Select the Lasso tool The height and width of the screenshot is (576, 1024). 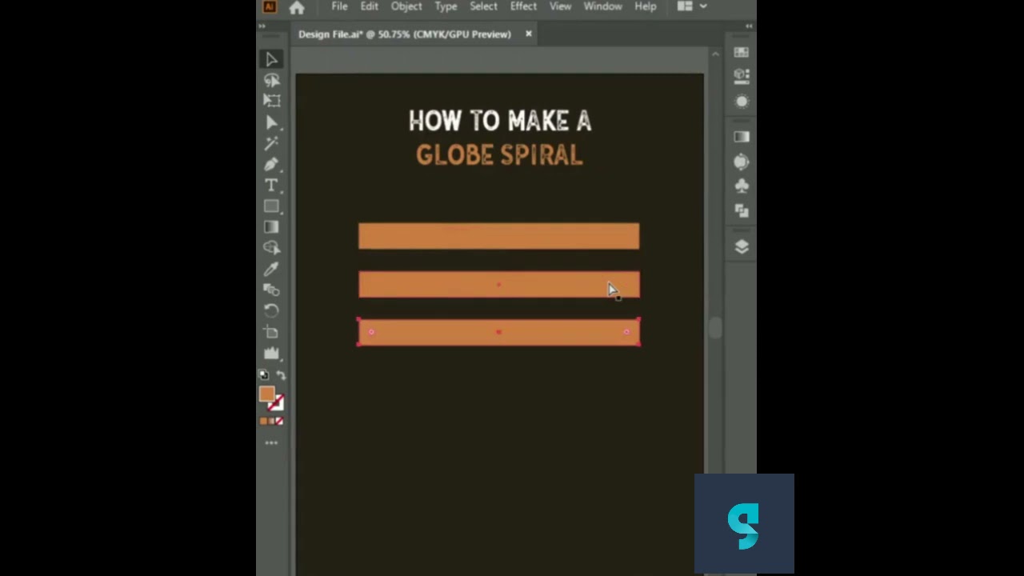coord(271,81)
